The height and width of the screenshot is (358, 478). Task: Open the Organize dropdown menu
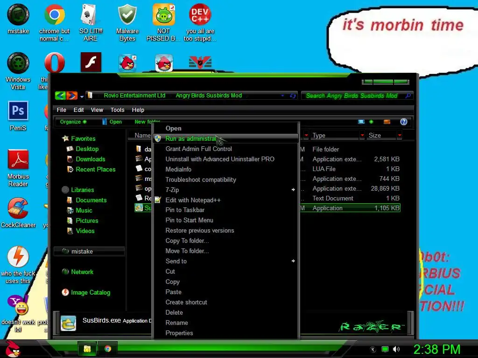[73, 122]
